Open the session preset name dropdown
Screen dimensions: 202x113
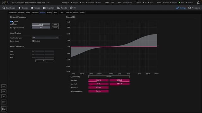(x=30, y=3)
